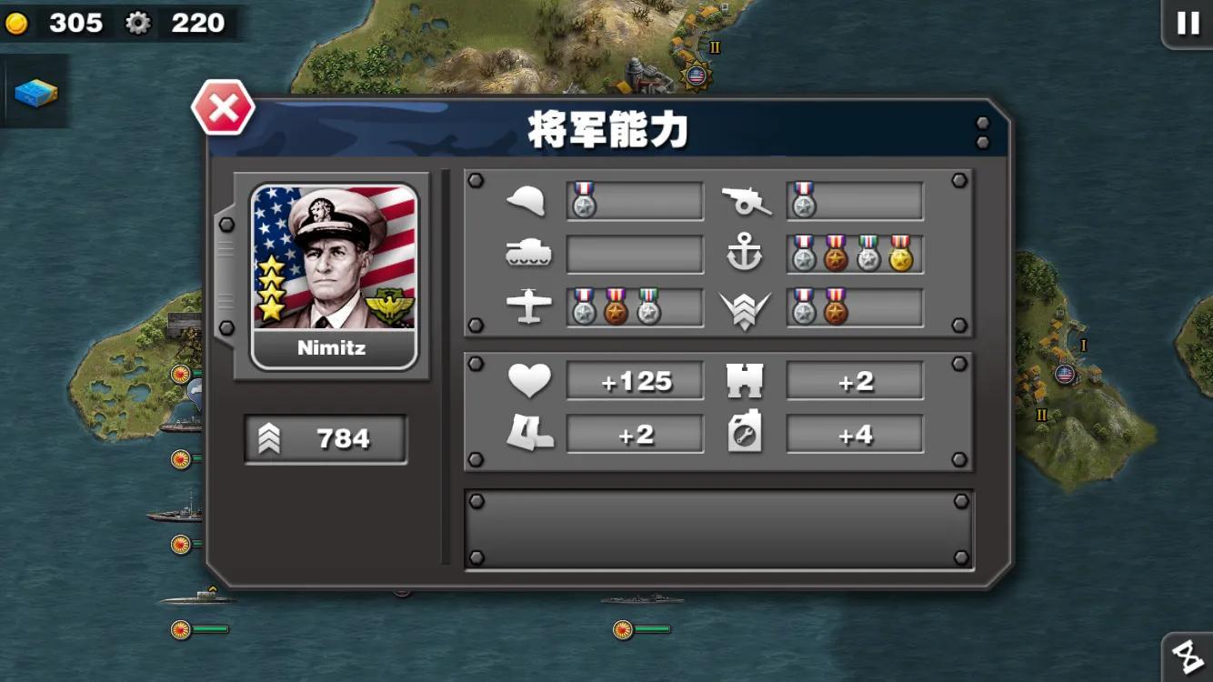The image size is (1213, 682).
Task: Click the gold medal in navy row
Action: 900,254
